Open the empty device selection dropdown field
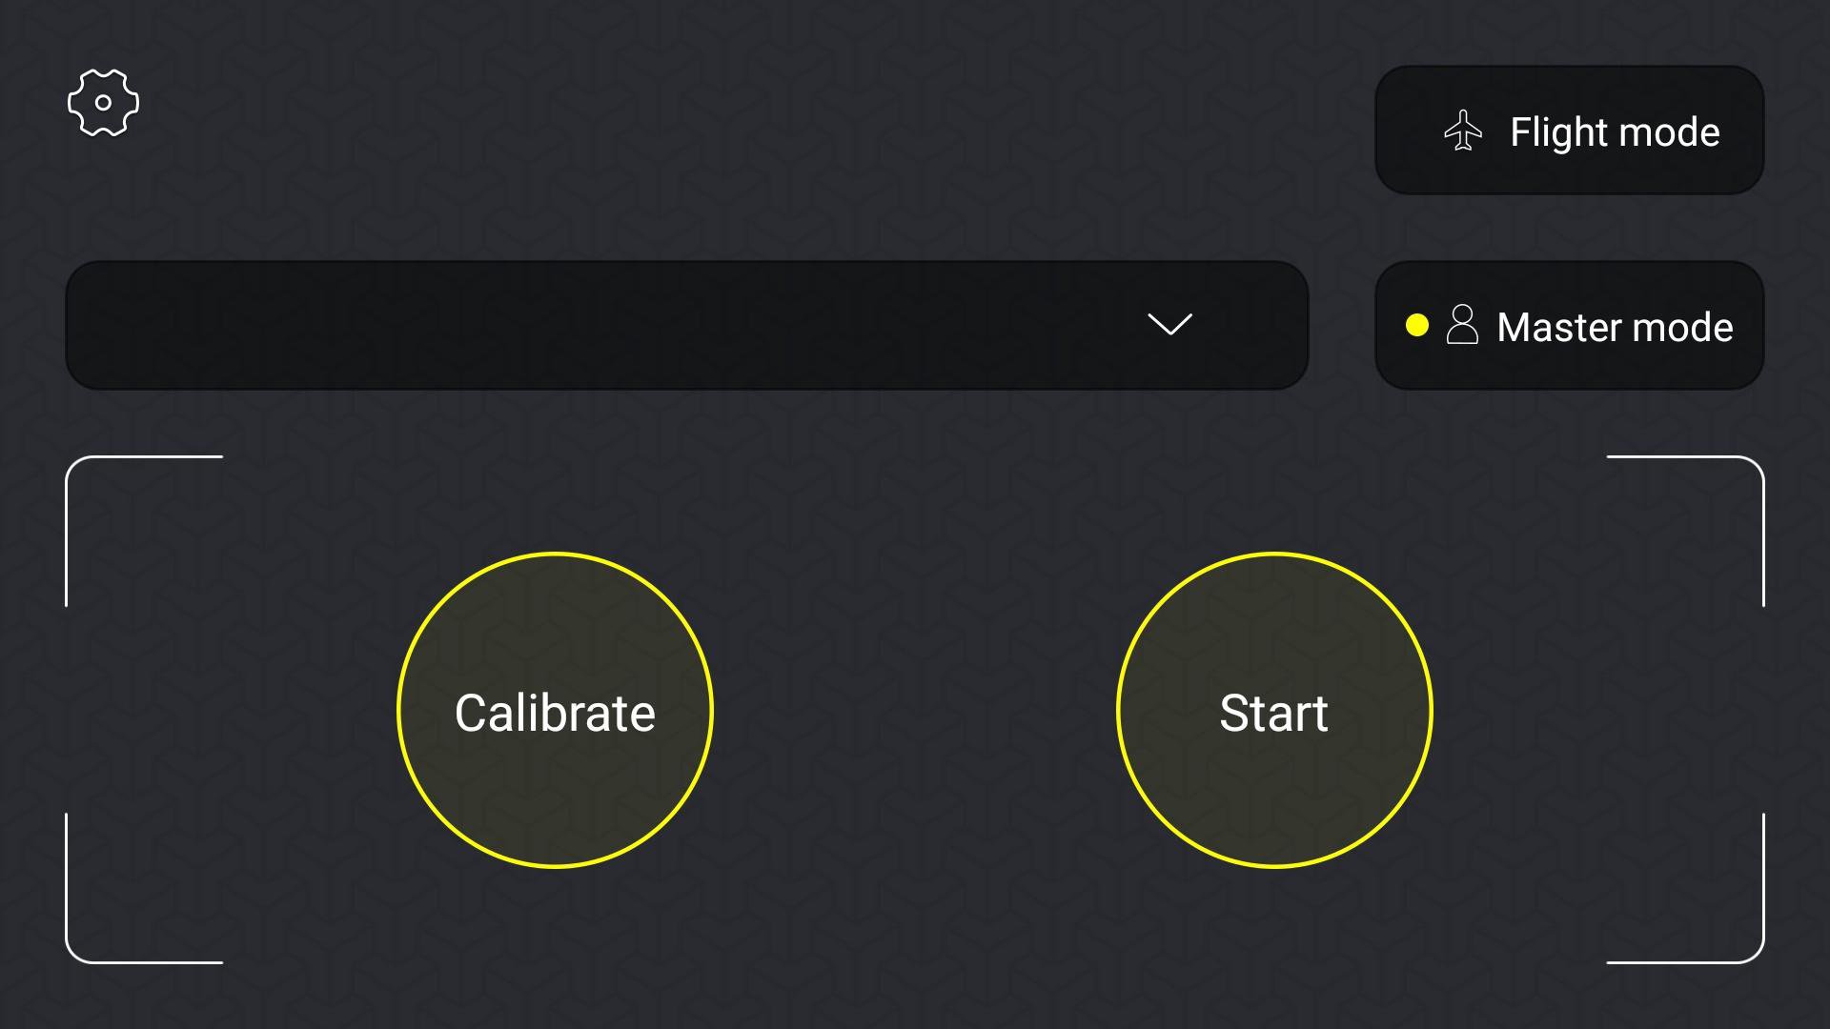This screenshot has height=1029, width=1830. [x=686, y=325]
